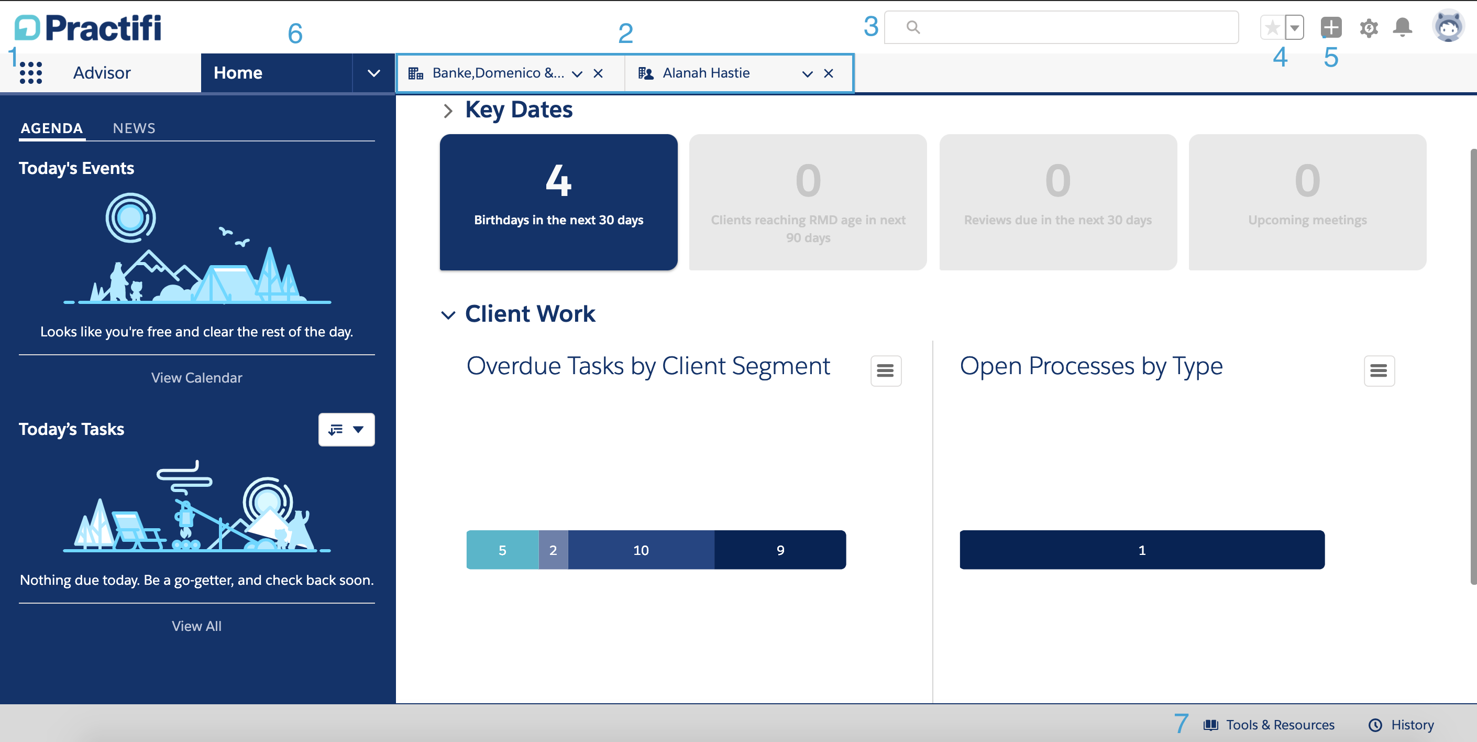Open the Today's Tasks filter dropdown
Screen dimensions: 1477x742
(x=346, y=429)
